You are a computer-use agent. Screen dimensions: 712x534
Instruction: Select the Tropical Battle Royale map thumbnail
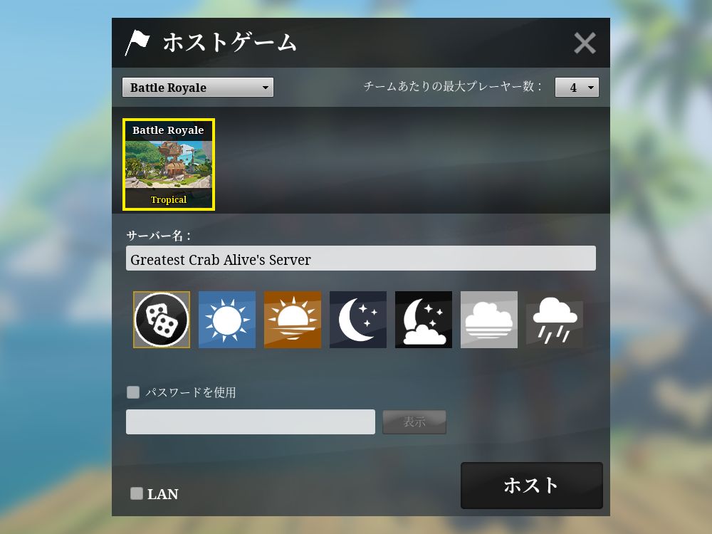pos(169,164)
